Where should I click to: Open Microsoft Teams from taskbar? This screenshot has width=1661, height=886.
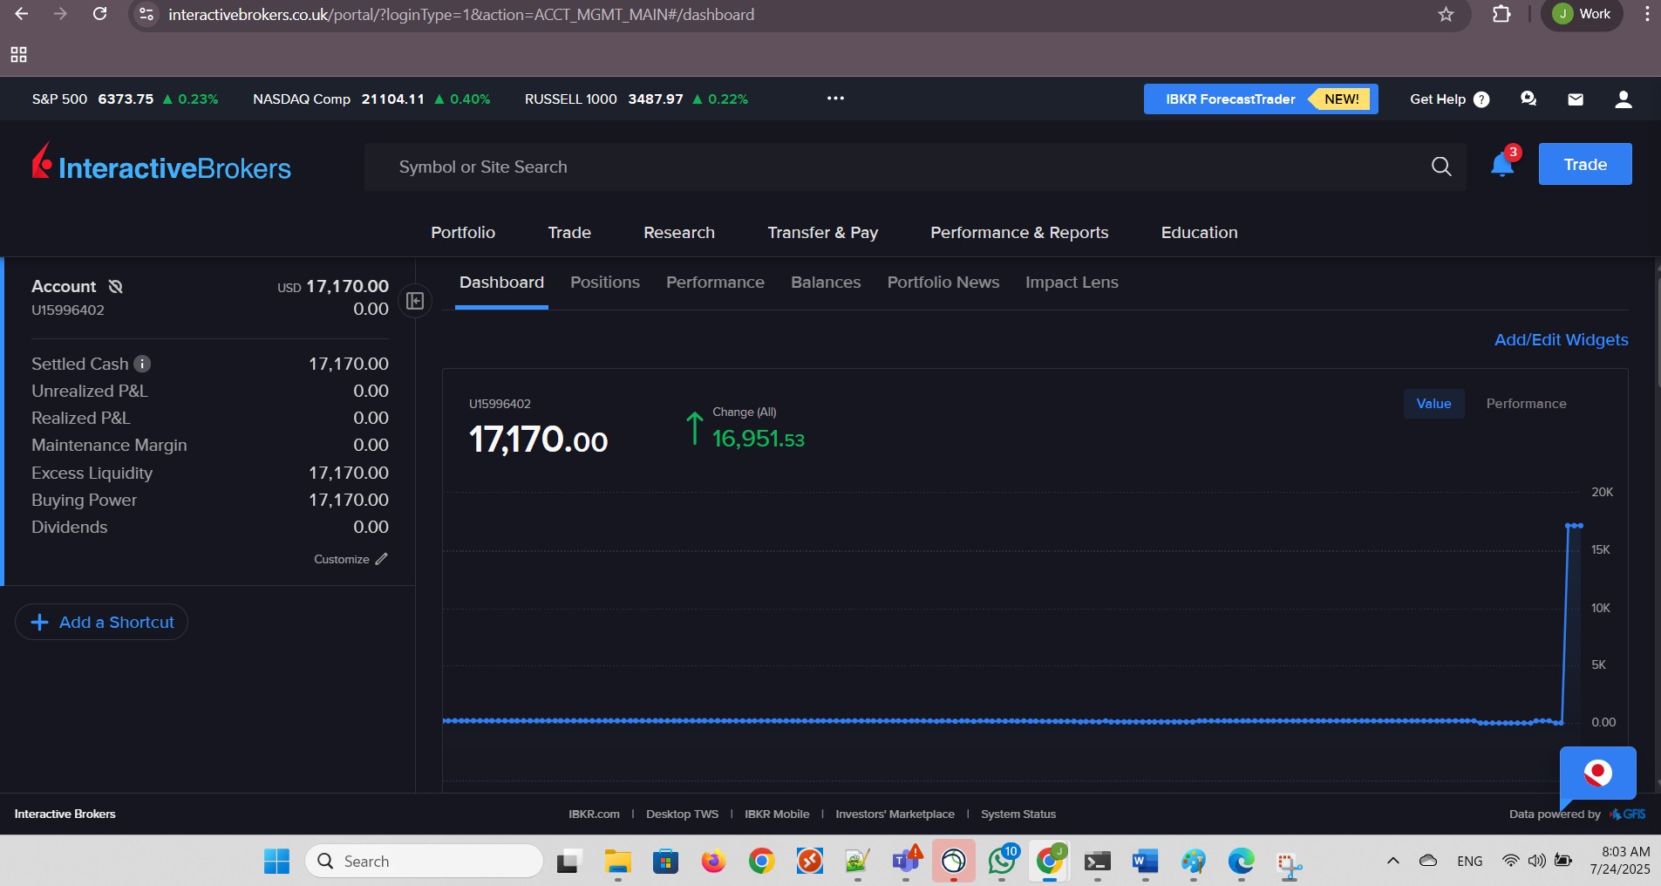pos(906,862)
